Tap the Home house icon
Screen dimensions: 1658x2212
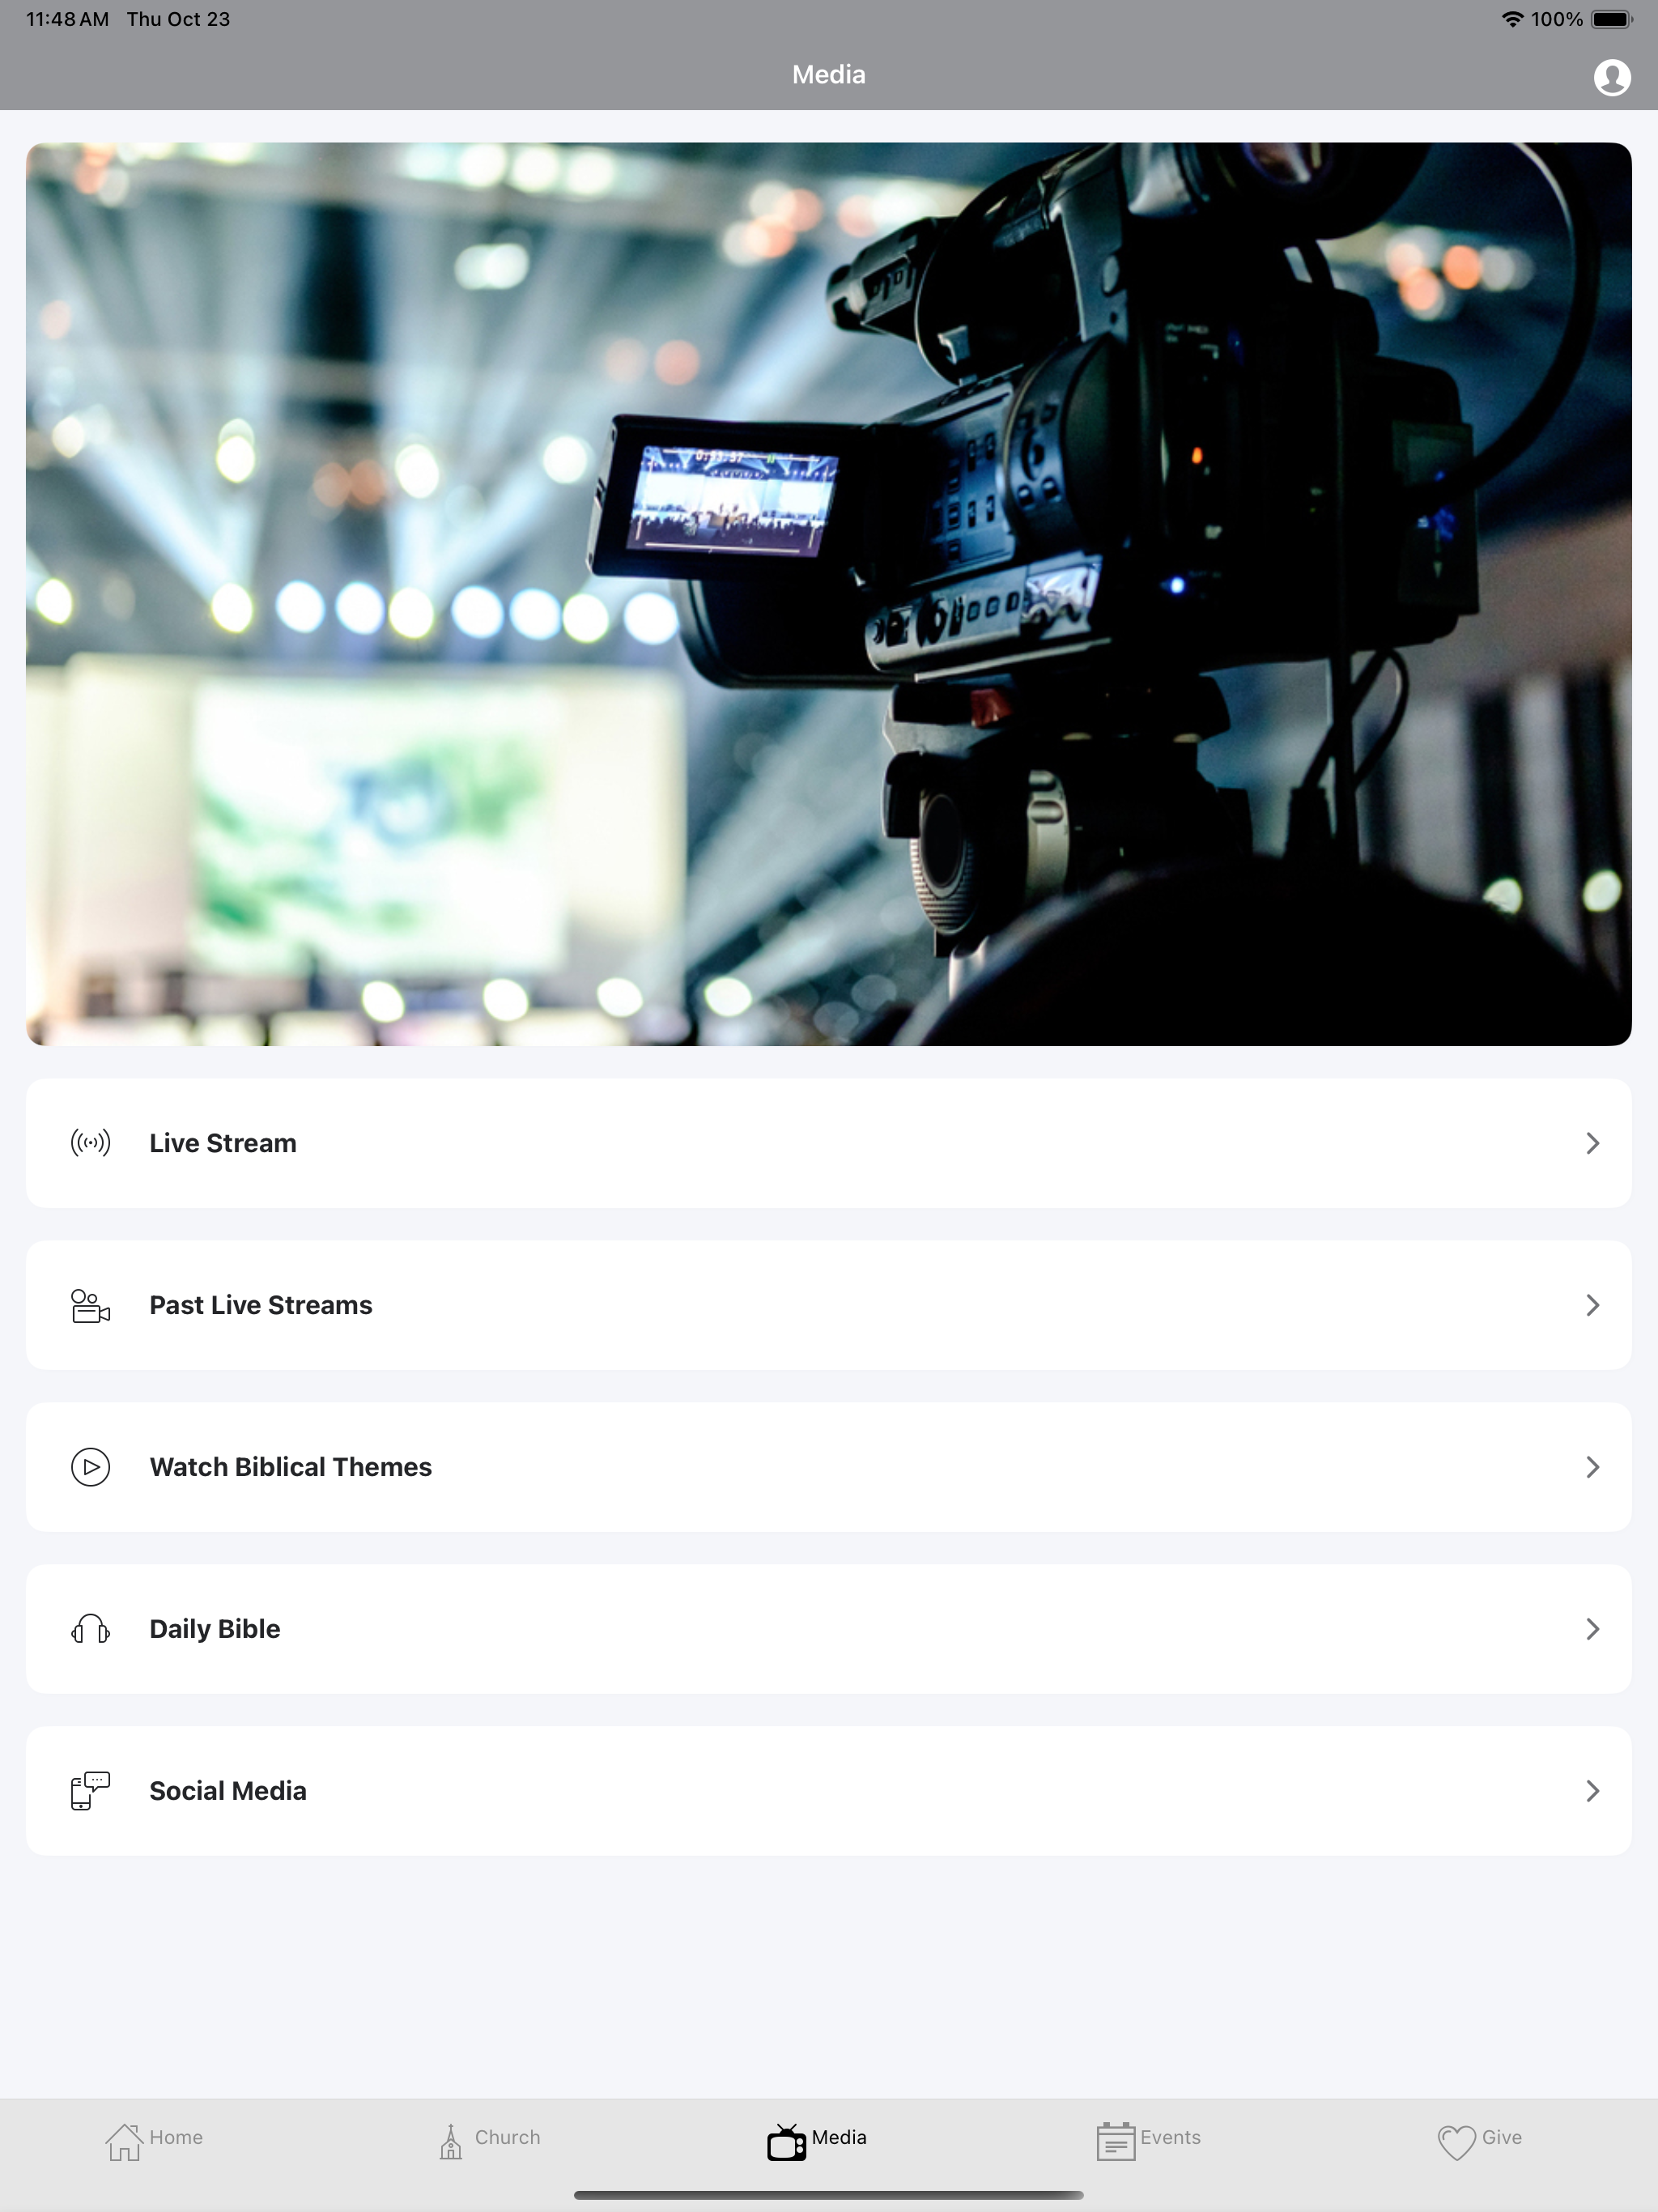124,2141
